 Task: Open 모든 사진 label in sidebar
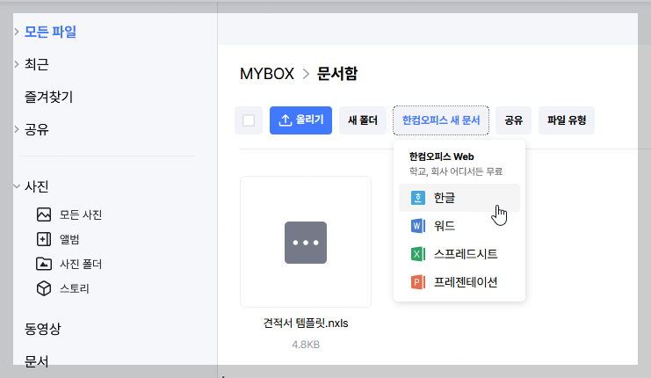tap(81, 214)
